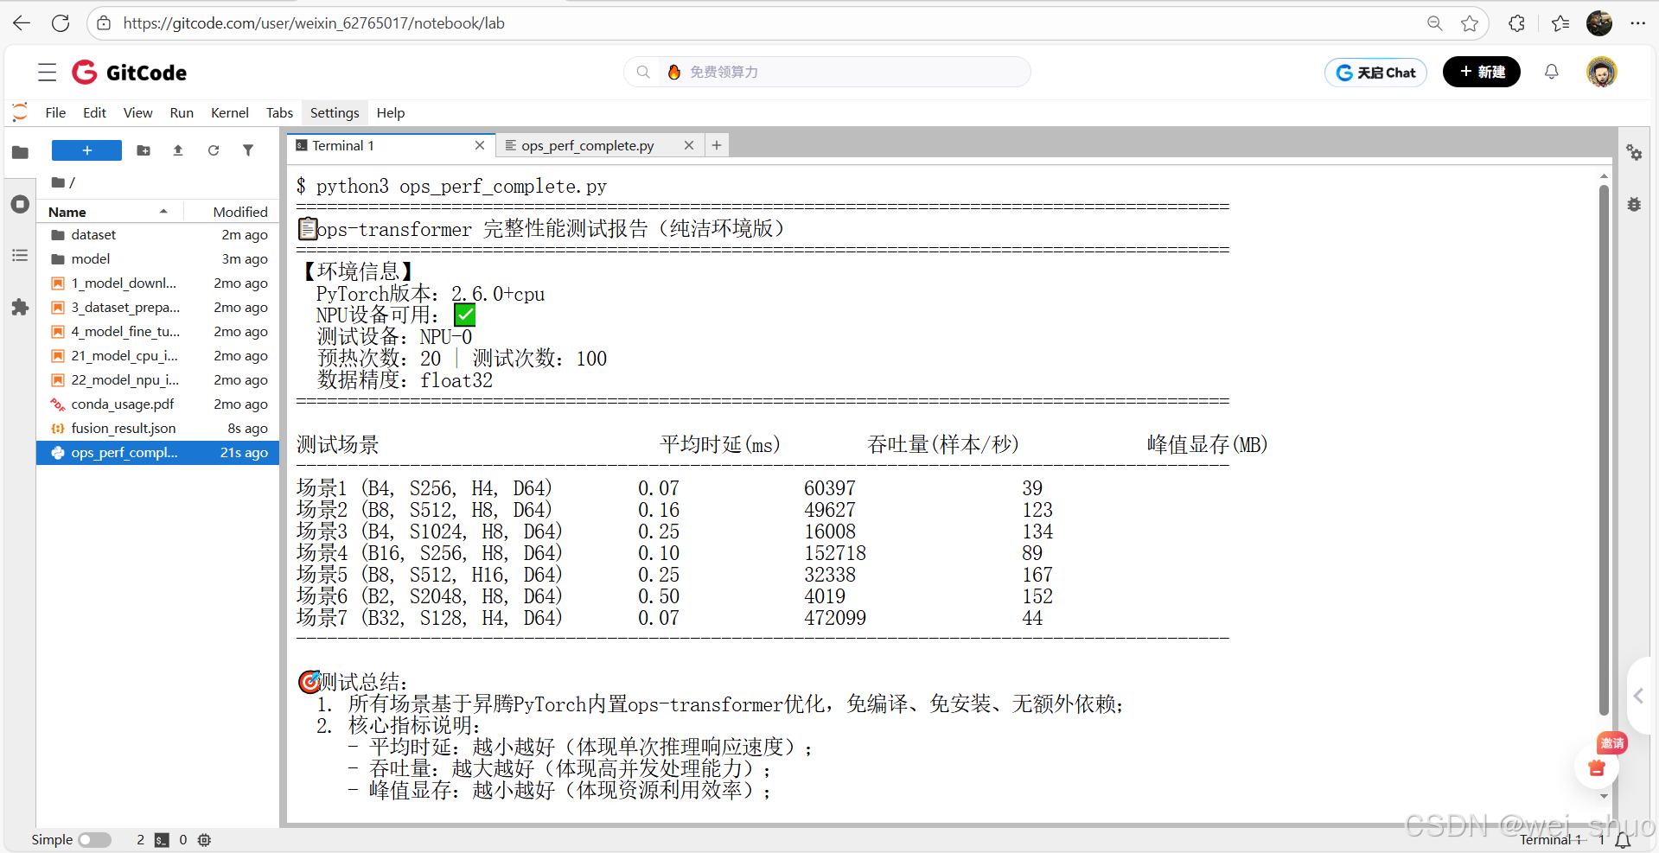Refresh the file browser list
1659x853 pixels.
coord(214,150)
